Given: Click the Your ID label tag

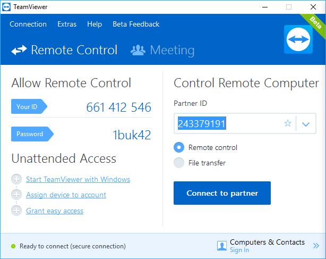Looking at the screenshot, I should click(x=29, y=106).
